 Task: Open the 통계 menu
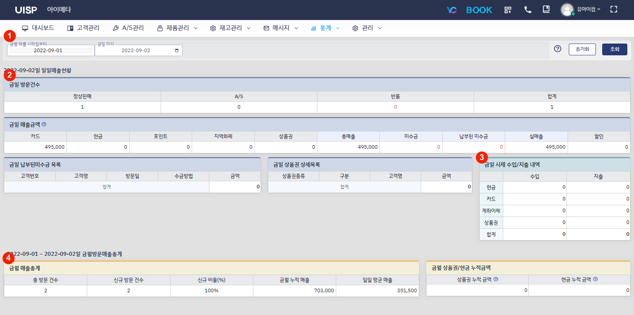pyautogui.click(x=325, y=28)
